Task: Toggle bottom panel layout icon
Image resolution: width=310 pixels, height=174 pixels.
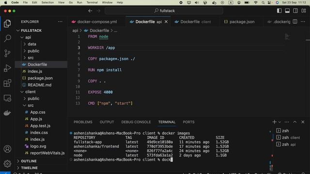Action: [x=287, y=11]
